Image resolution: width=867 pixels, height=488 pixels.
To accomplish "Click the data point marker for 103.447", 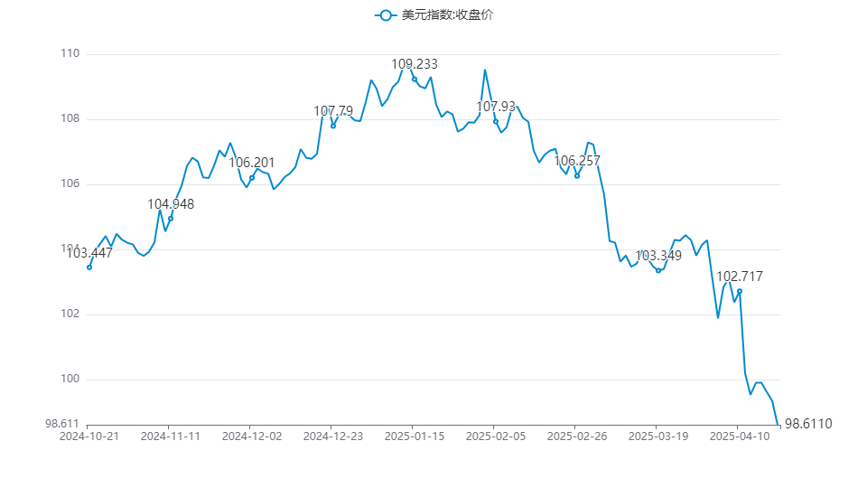I will [x=89, y=267].
